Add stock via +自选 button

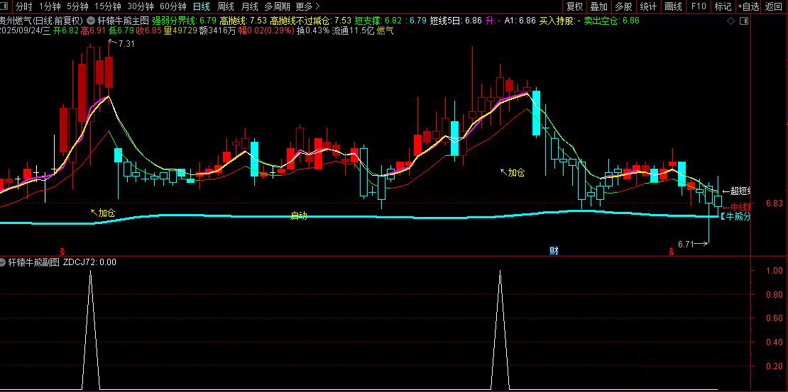pos(749,6)
